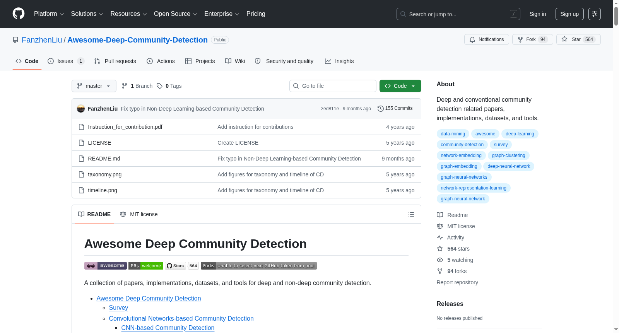
Task: Click the file icon beside timeline.png
Action: (x=81, y=190)
